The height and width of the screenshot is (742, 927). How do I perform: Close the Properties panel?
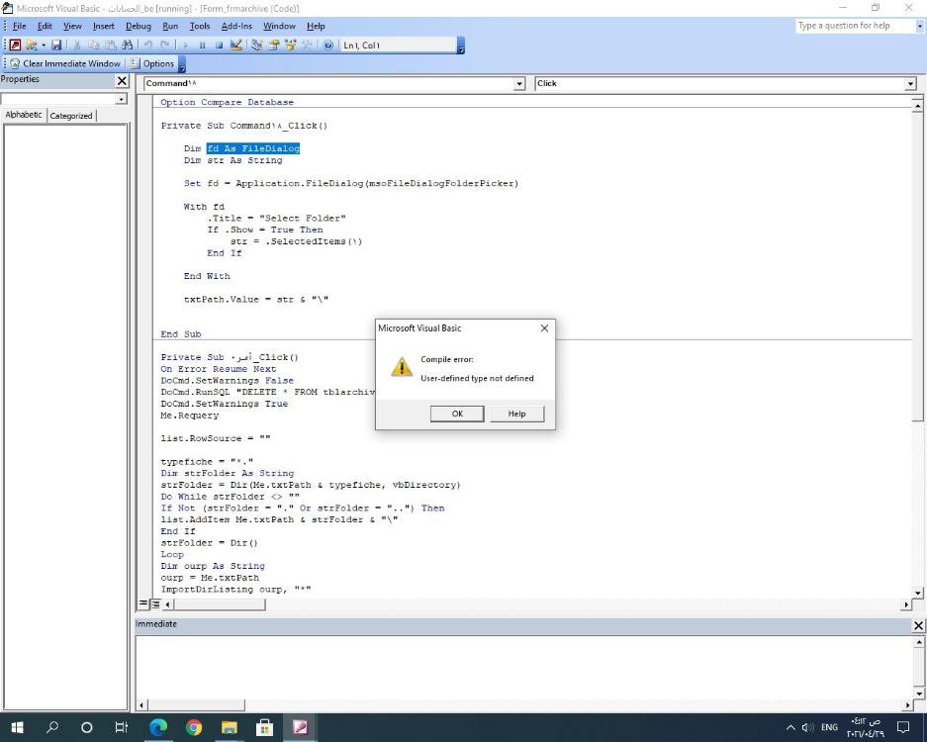[122, 80]
